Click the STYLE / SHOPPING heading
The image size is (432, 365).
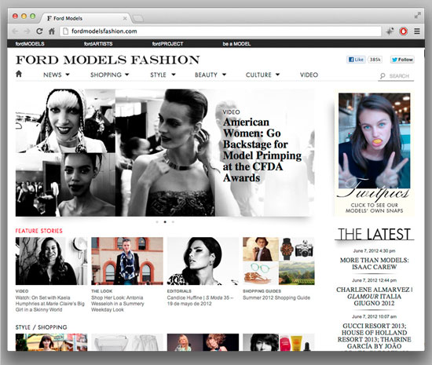coord(42,327)
